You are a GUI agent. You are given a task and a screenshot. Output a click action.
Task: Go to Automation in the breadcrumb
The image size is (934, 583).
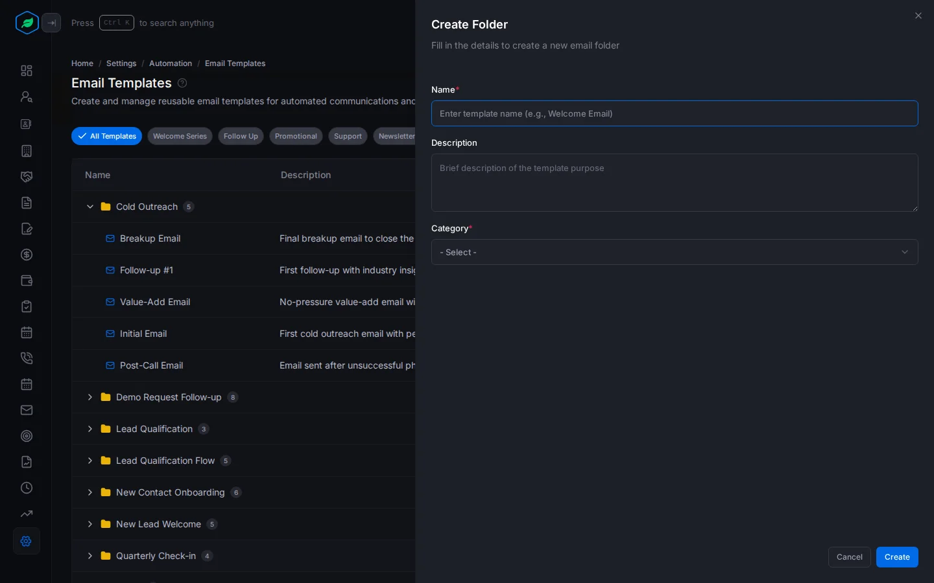click(x=171, y=63)
